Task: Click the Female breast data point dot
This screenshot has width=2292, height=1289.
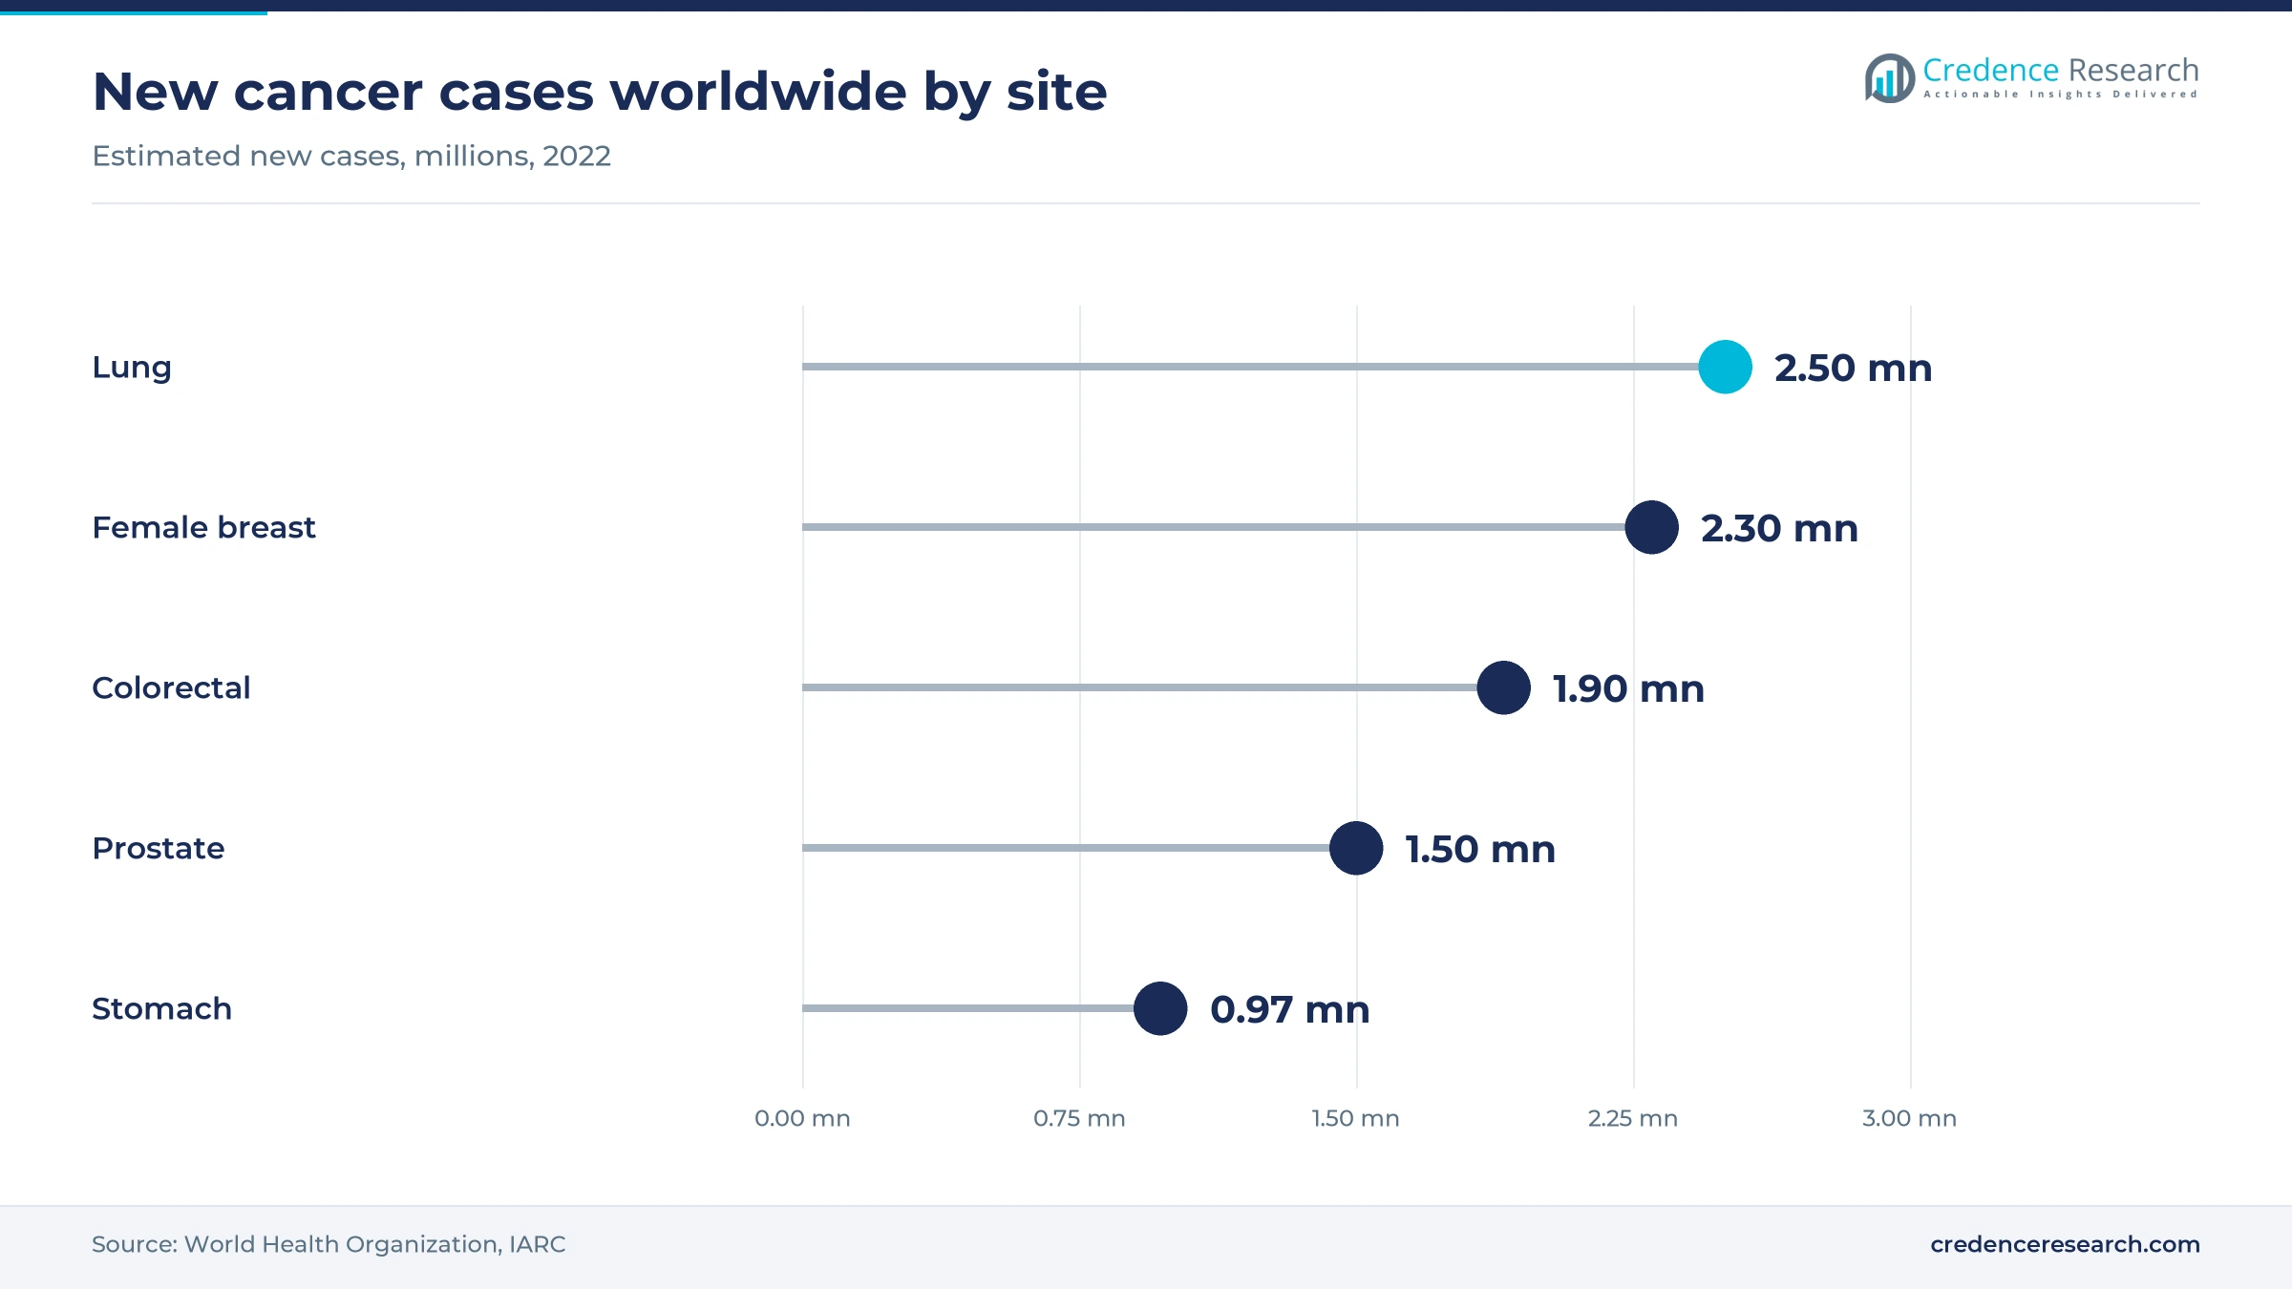Action: click(1651, 527)
